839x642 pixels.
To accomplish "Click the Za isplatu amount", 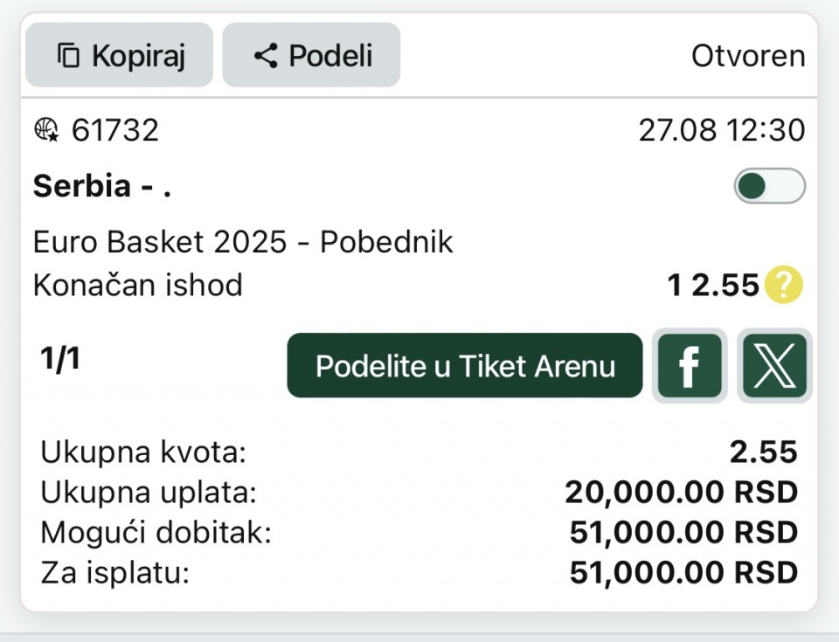I will [x=683, y=572].
